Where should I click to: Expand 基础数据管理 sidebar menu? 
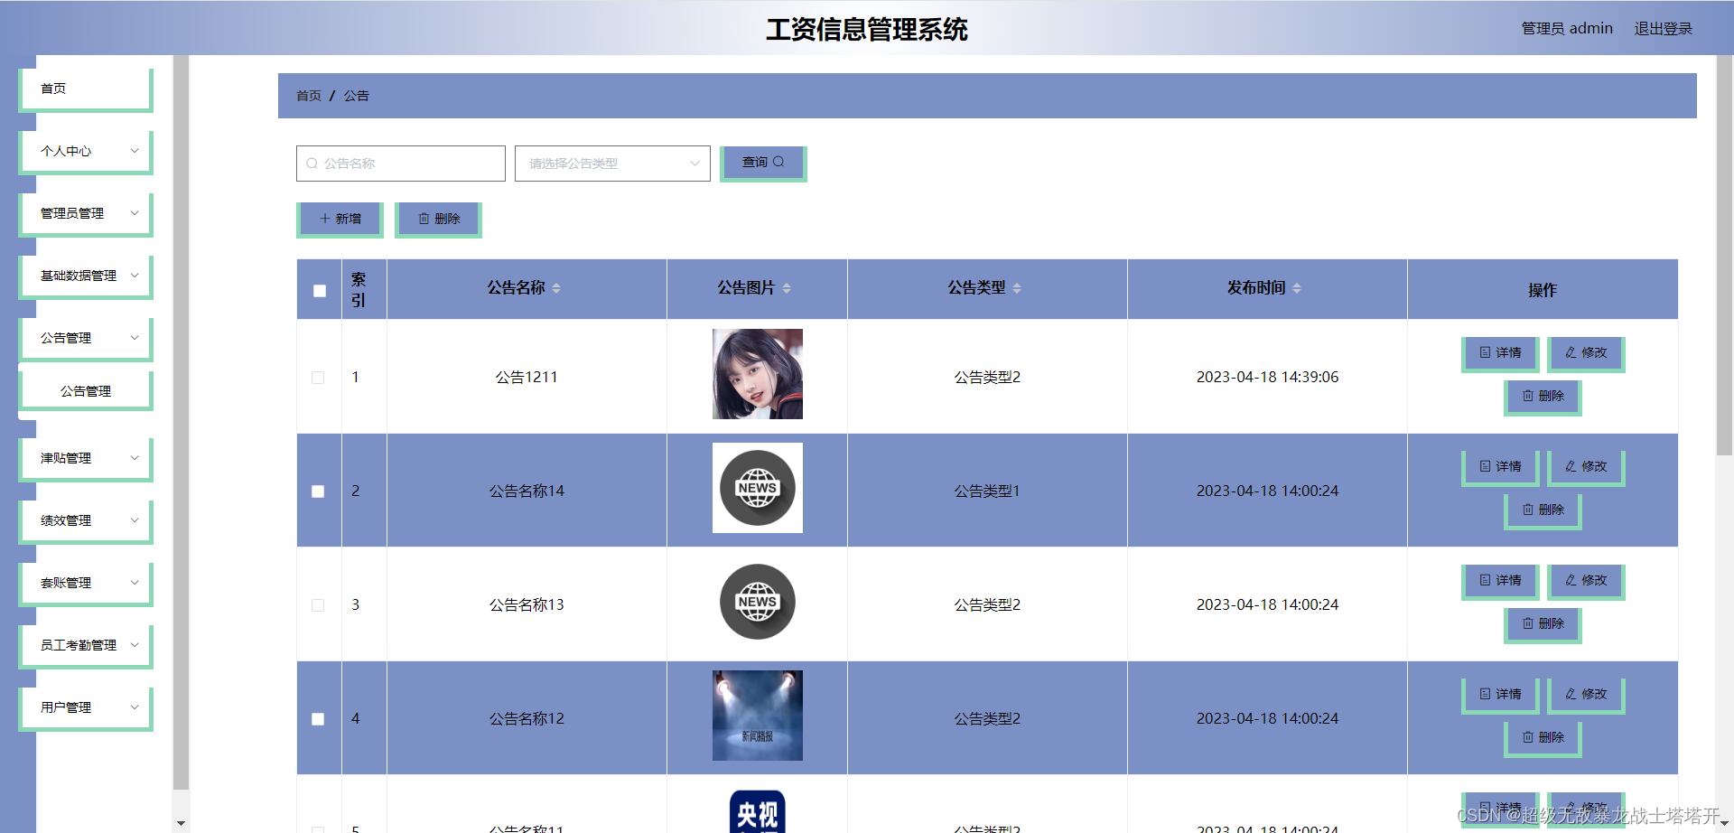pyautogui.click(x=86, y=276)
